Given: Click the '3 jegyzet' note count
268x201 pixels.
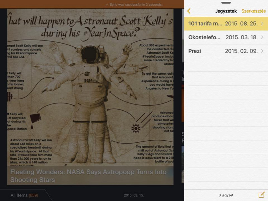Looking at the screenshot, I should pyautogui.click(x=226, y=195).
